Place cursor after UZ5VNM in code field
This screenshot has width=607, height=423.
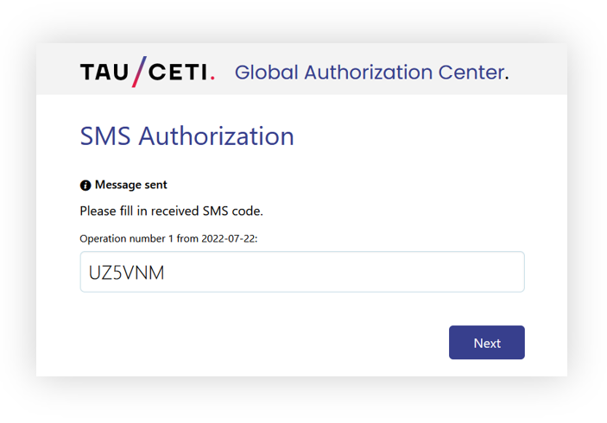pos(166,273)
